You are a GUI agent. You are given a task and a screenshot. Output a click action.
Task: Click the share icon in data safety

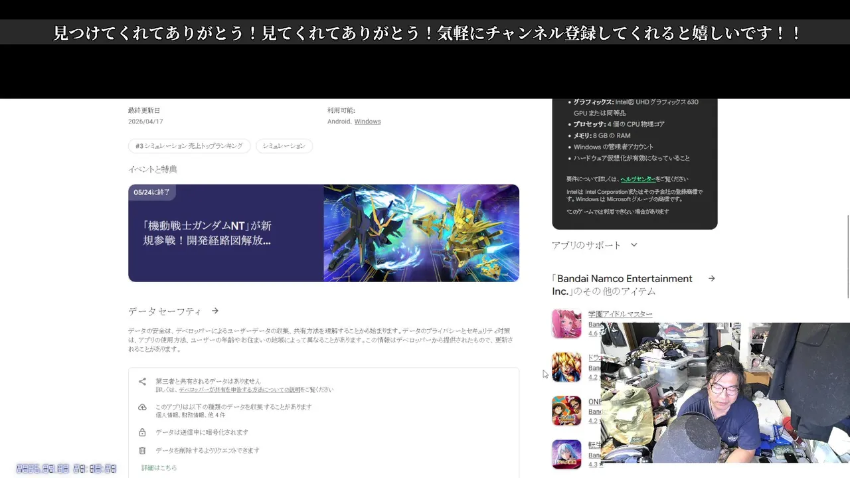(x=142, y=382)
